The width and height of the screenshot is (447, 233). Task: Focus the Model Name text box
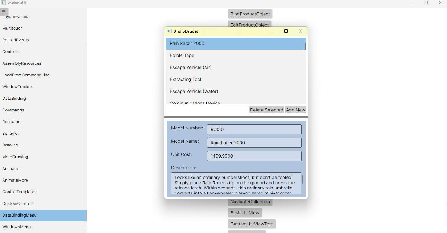click(254, 143)
